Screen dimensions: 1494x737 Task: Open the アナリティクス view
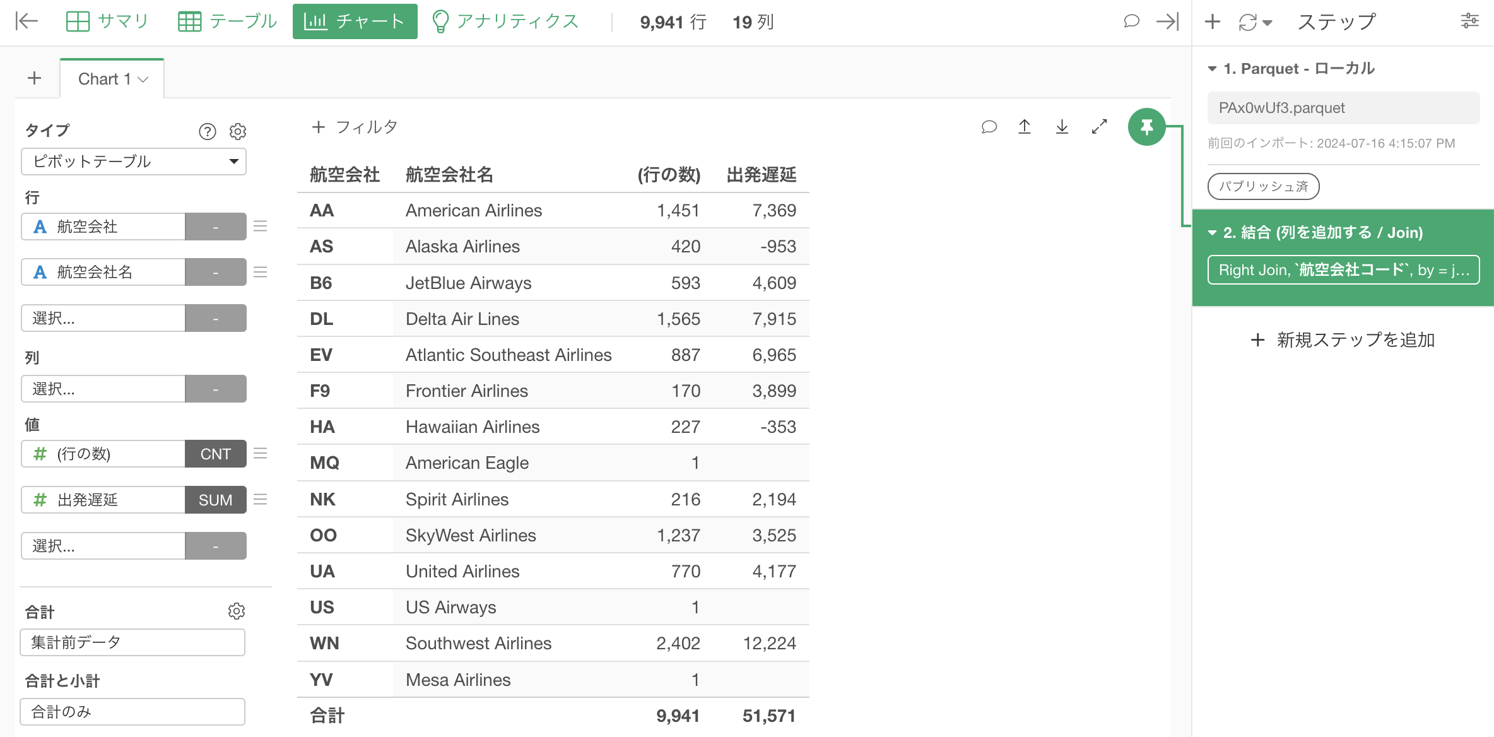coord(505,21)
